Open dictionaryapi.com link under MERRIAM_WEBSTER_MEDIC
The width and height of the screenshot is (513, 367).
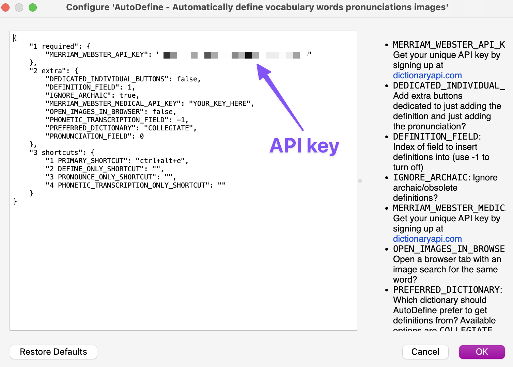tap(427, 239)
